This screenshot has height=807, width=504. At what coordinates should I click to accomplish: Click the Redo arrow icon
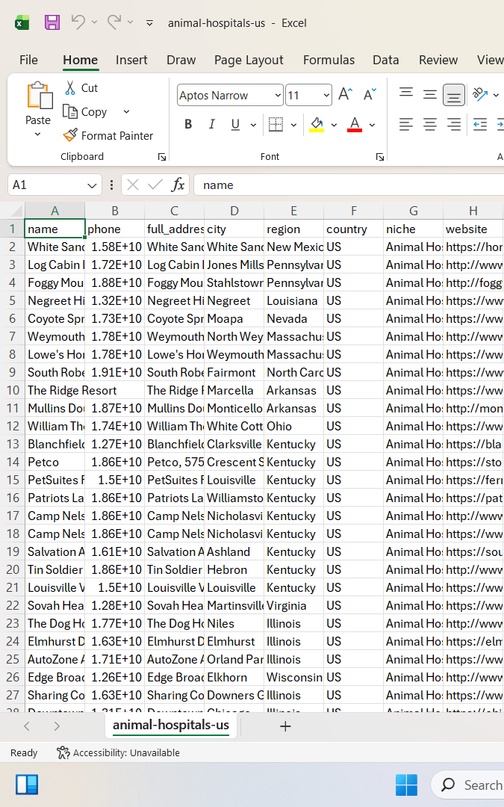114,22
